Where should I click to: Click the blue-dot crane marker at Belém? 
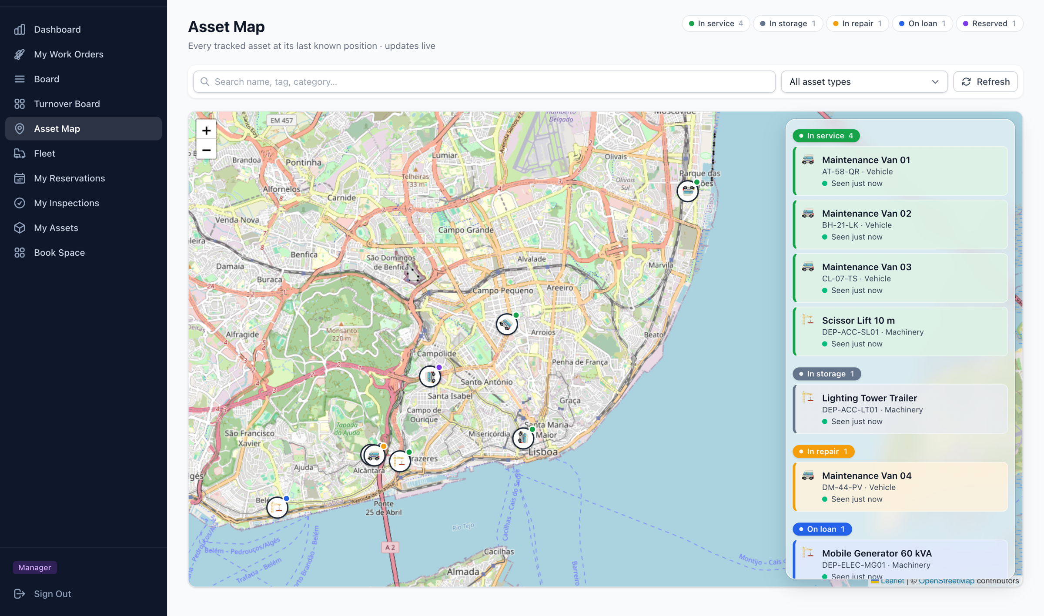click(278, 507)
